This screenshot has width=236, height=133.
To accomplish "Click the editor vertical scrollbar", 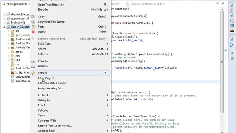I will [222, 62].
